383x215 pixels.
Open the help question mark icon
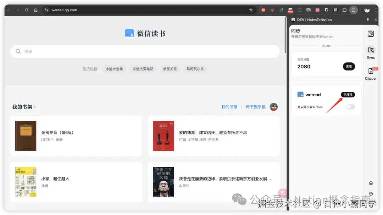coord(371,194)
